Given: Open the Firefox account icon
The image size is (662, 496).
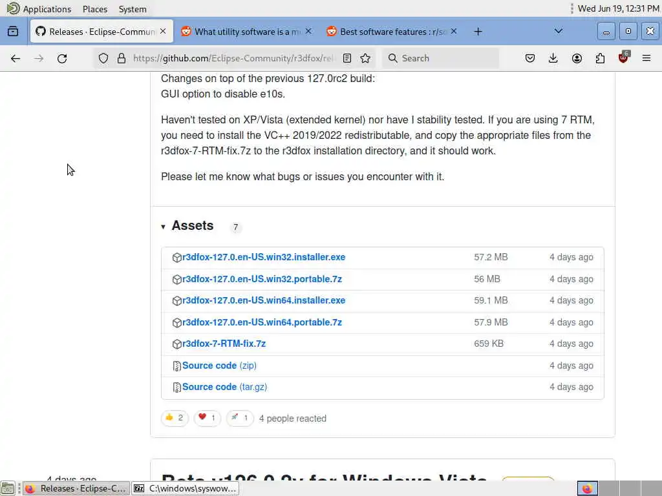Looking at the screenshot, I should click(x=577, y=58).
